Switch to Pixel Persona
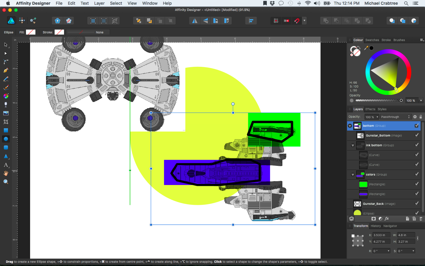This screenshot has width=425, height=266. tap(22, 20)
